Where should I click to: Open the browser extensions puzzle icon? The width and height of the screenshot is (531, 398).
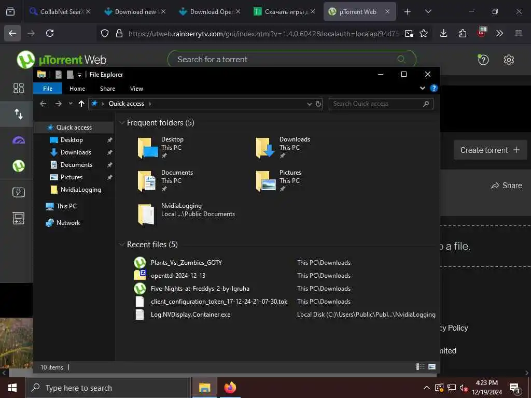[x=463, y=33]
